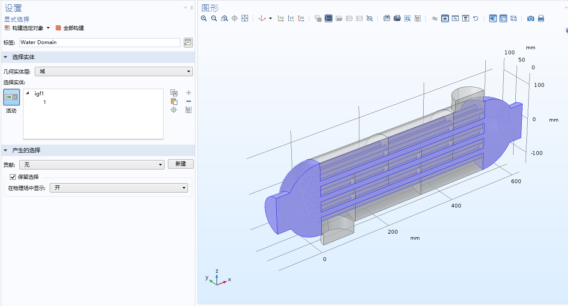Click the 显式选择 heading text
The height and width of the screenshot is (306, 568).
tap(17, 19)
